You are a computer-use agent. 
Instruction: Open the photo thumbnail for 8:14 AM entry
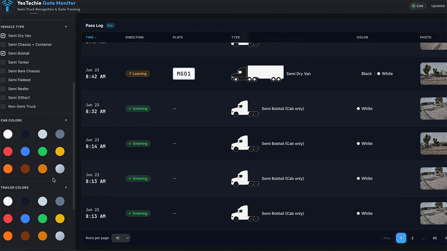click(x=433, y=144)
